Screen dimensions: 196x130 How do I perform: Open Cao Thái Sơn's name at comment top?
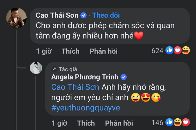[57, 15]
